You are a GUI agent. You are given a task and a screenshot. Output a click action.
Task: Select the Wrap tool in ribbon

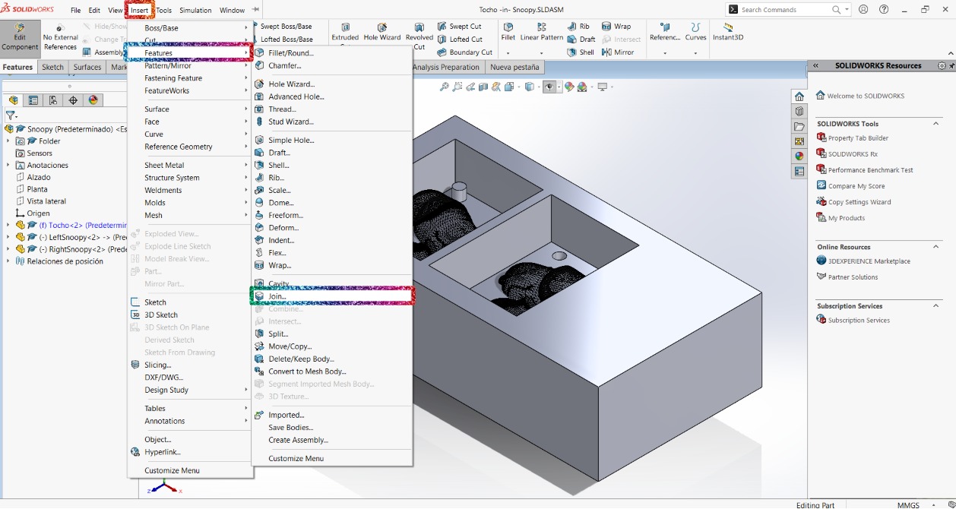tap(616, 27)
